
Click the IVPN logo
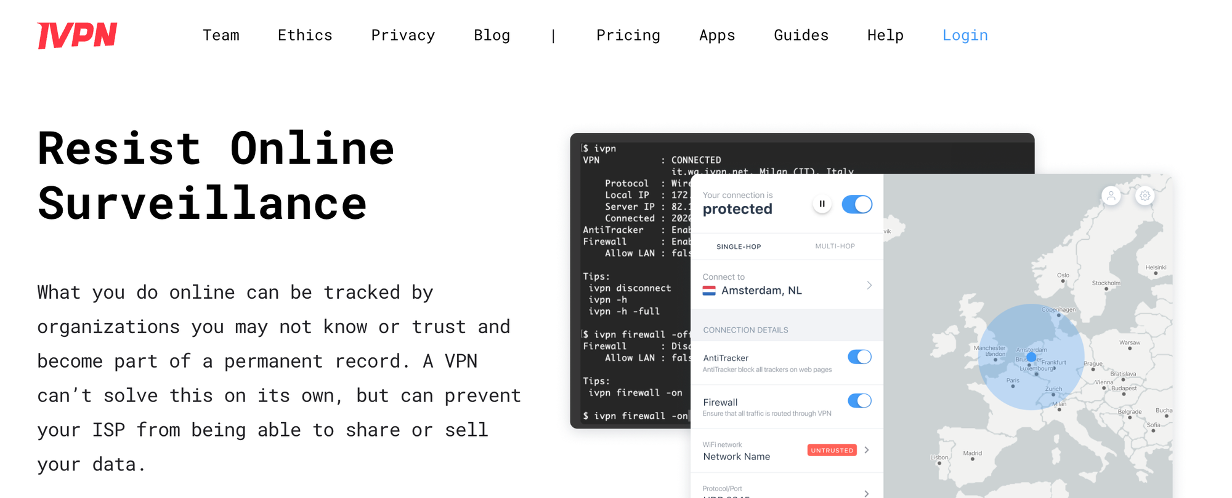click(77, 35)
